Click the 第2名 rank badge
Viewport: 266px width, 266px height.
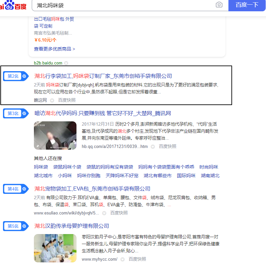click(x=16, y=76)
